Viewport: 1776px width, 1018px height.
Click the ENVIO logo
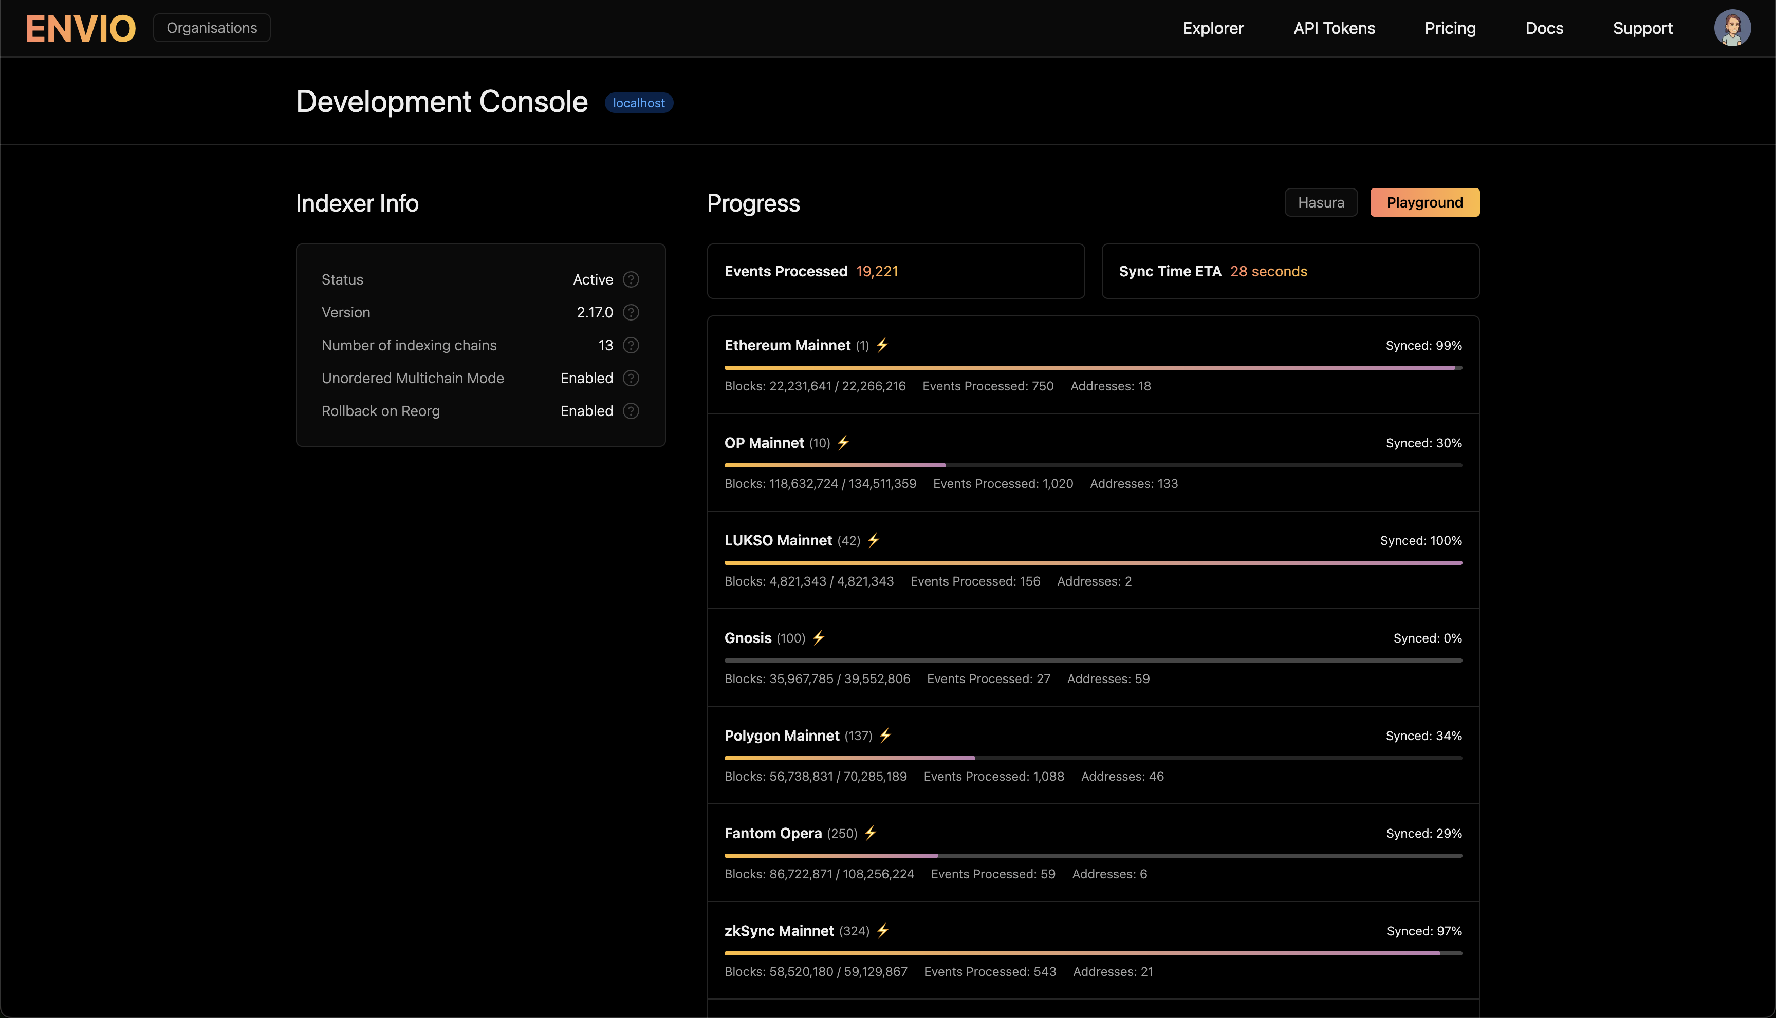tap(81, 29)
